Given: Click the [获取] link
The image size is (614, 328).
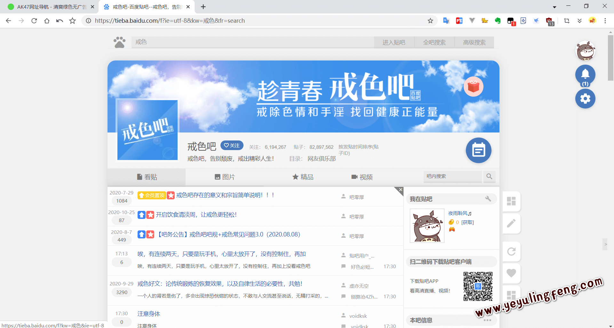Looking at the screenshot, I should click(467, 222).
